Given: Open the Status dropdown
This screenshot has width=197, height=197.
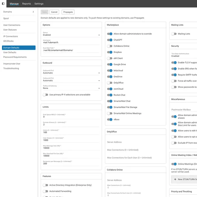Looking at the screenshot, I should 71,34.
